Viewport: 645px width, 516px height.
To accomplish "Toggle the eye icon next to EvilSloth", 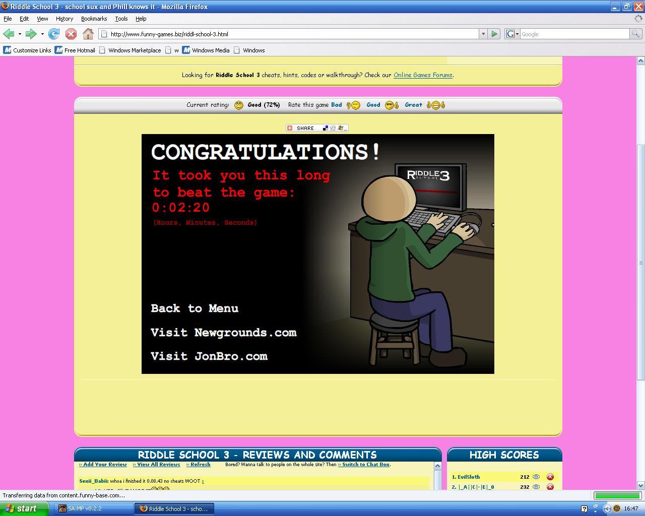I will pyautogui.click(x=536, y=477).
